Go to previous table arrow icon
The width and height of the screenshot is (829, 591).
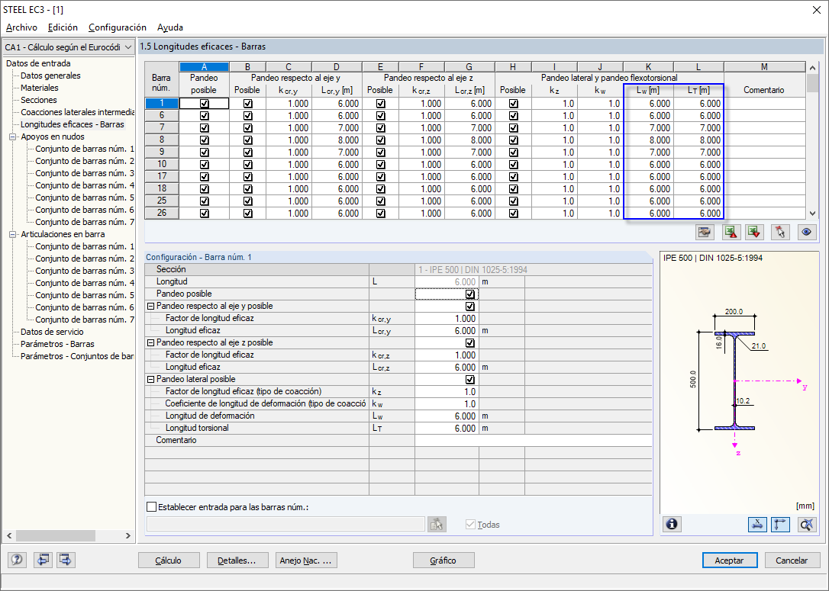(x=42, y=560)
